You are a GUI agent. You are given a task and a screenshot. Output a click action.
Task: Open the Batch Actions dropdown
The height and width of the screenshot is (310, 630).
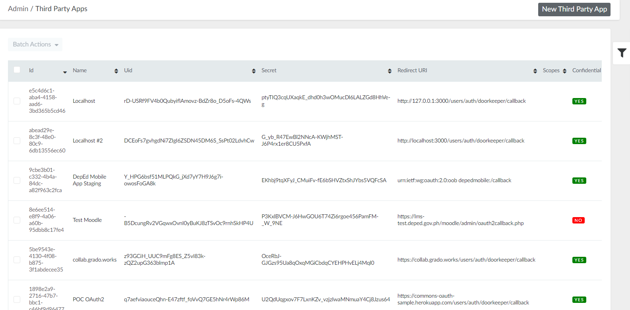tap(35, 44)
